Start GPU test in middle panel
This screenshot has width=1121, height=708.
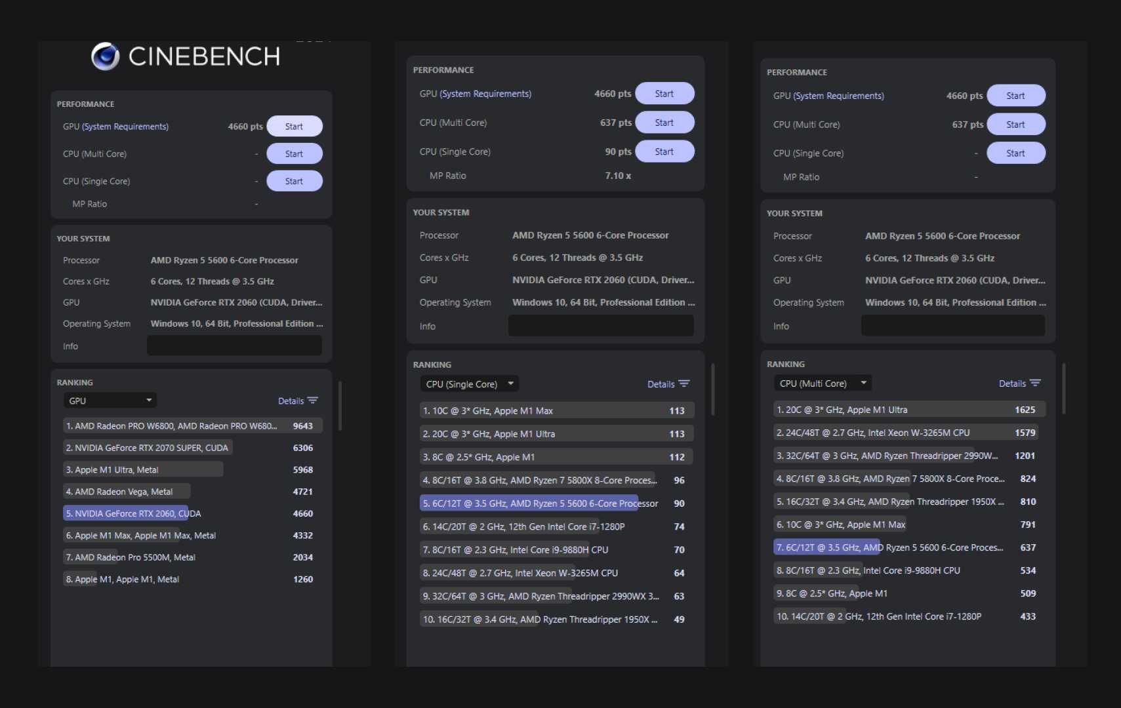664,94
